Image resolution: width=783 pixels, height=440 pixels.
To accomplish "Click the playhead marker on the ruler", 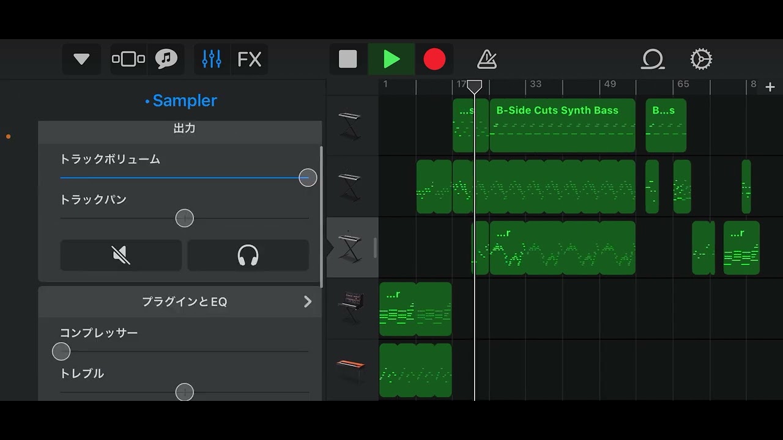I will 475,86.
